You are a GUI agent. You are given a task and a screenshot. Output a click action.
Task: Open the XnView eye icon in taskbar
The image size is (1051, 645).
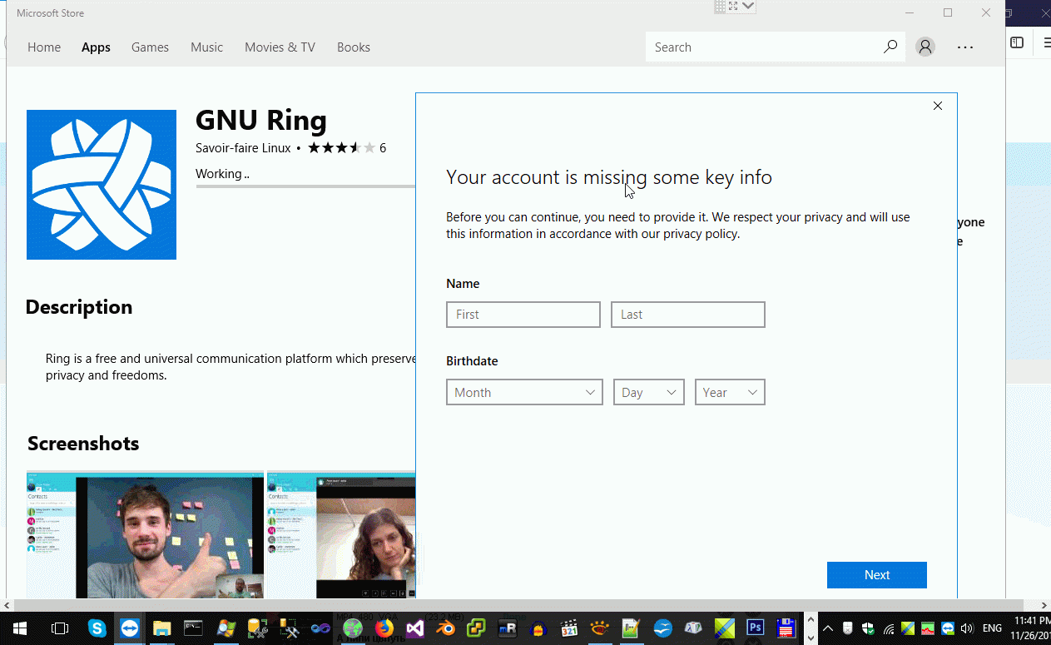[599, 628]
